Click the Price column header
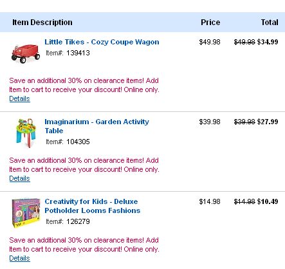The height and width of the screenshot is (269, 285). (210, 23)
